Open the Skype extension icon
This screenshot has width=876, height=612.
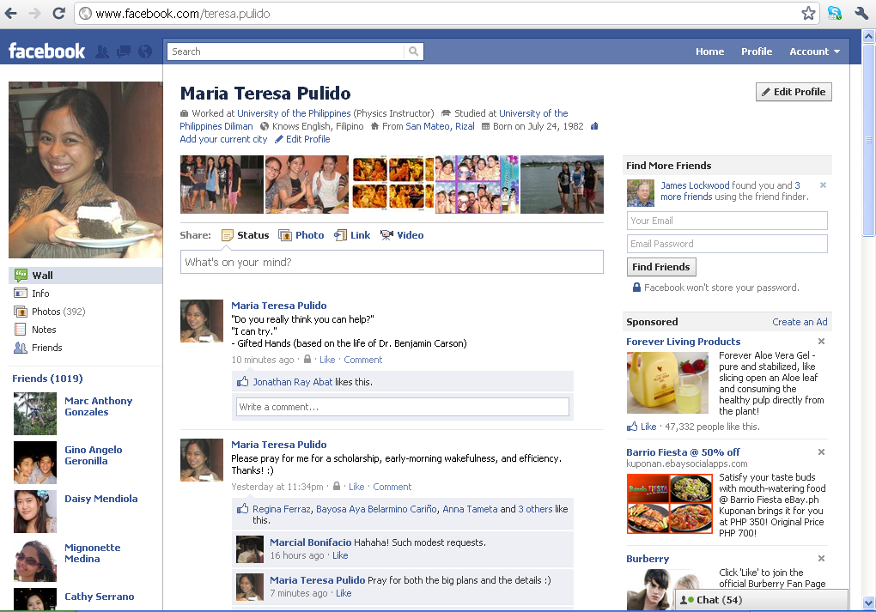click(x=835, y=14)
